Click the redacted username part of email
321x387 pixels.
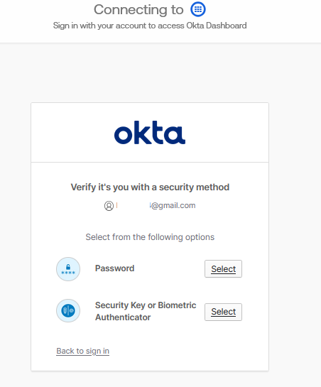coord(134,205)
